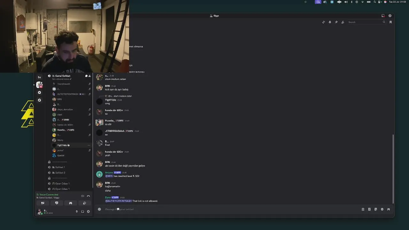Open the sticker picker icon
The image size is (409, 230).
(x=376, y=209)
